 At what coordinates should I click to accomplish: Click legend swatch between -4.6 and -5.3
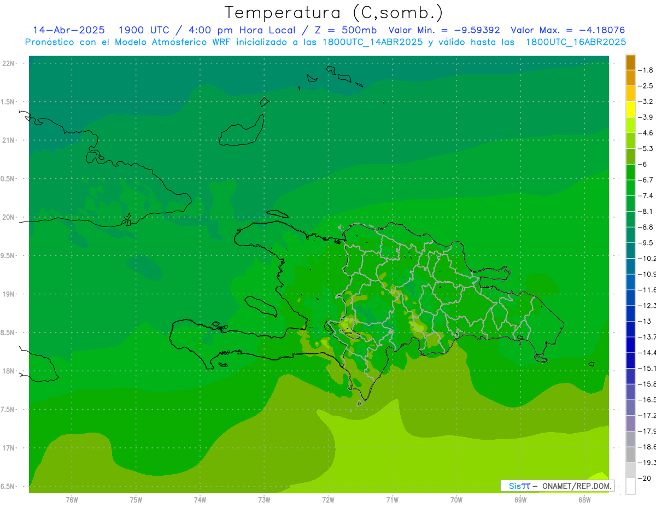630,141
